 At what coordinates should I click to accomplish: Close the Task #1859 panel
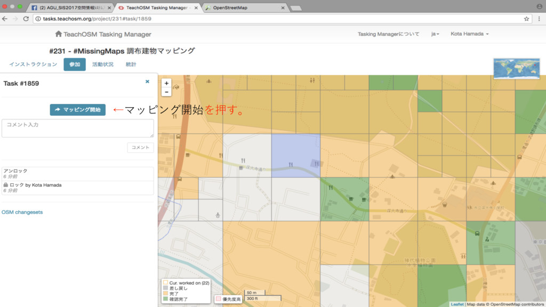pyautogui.click(x=147, y=82)
